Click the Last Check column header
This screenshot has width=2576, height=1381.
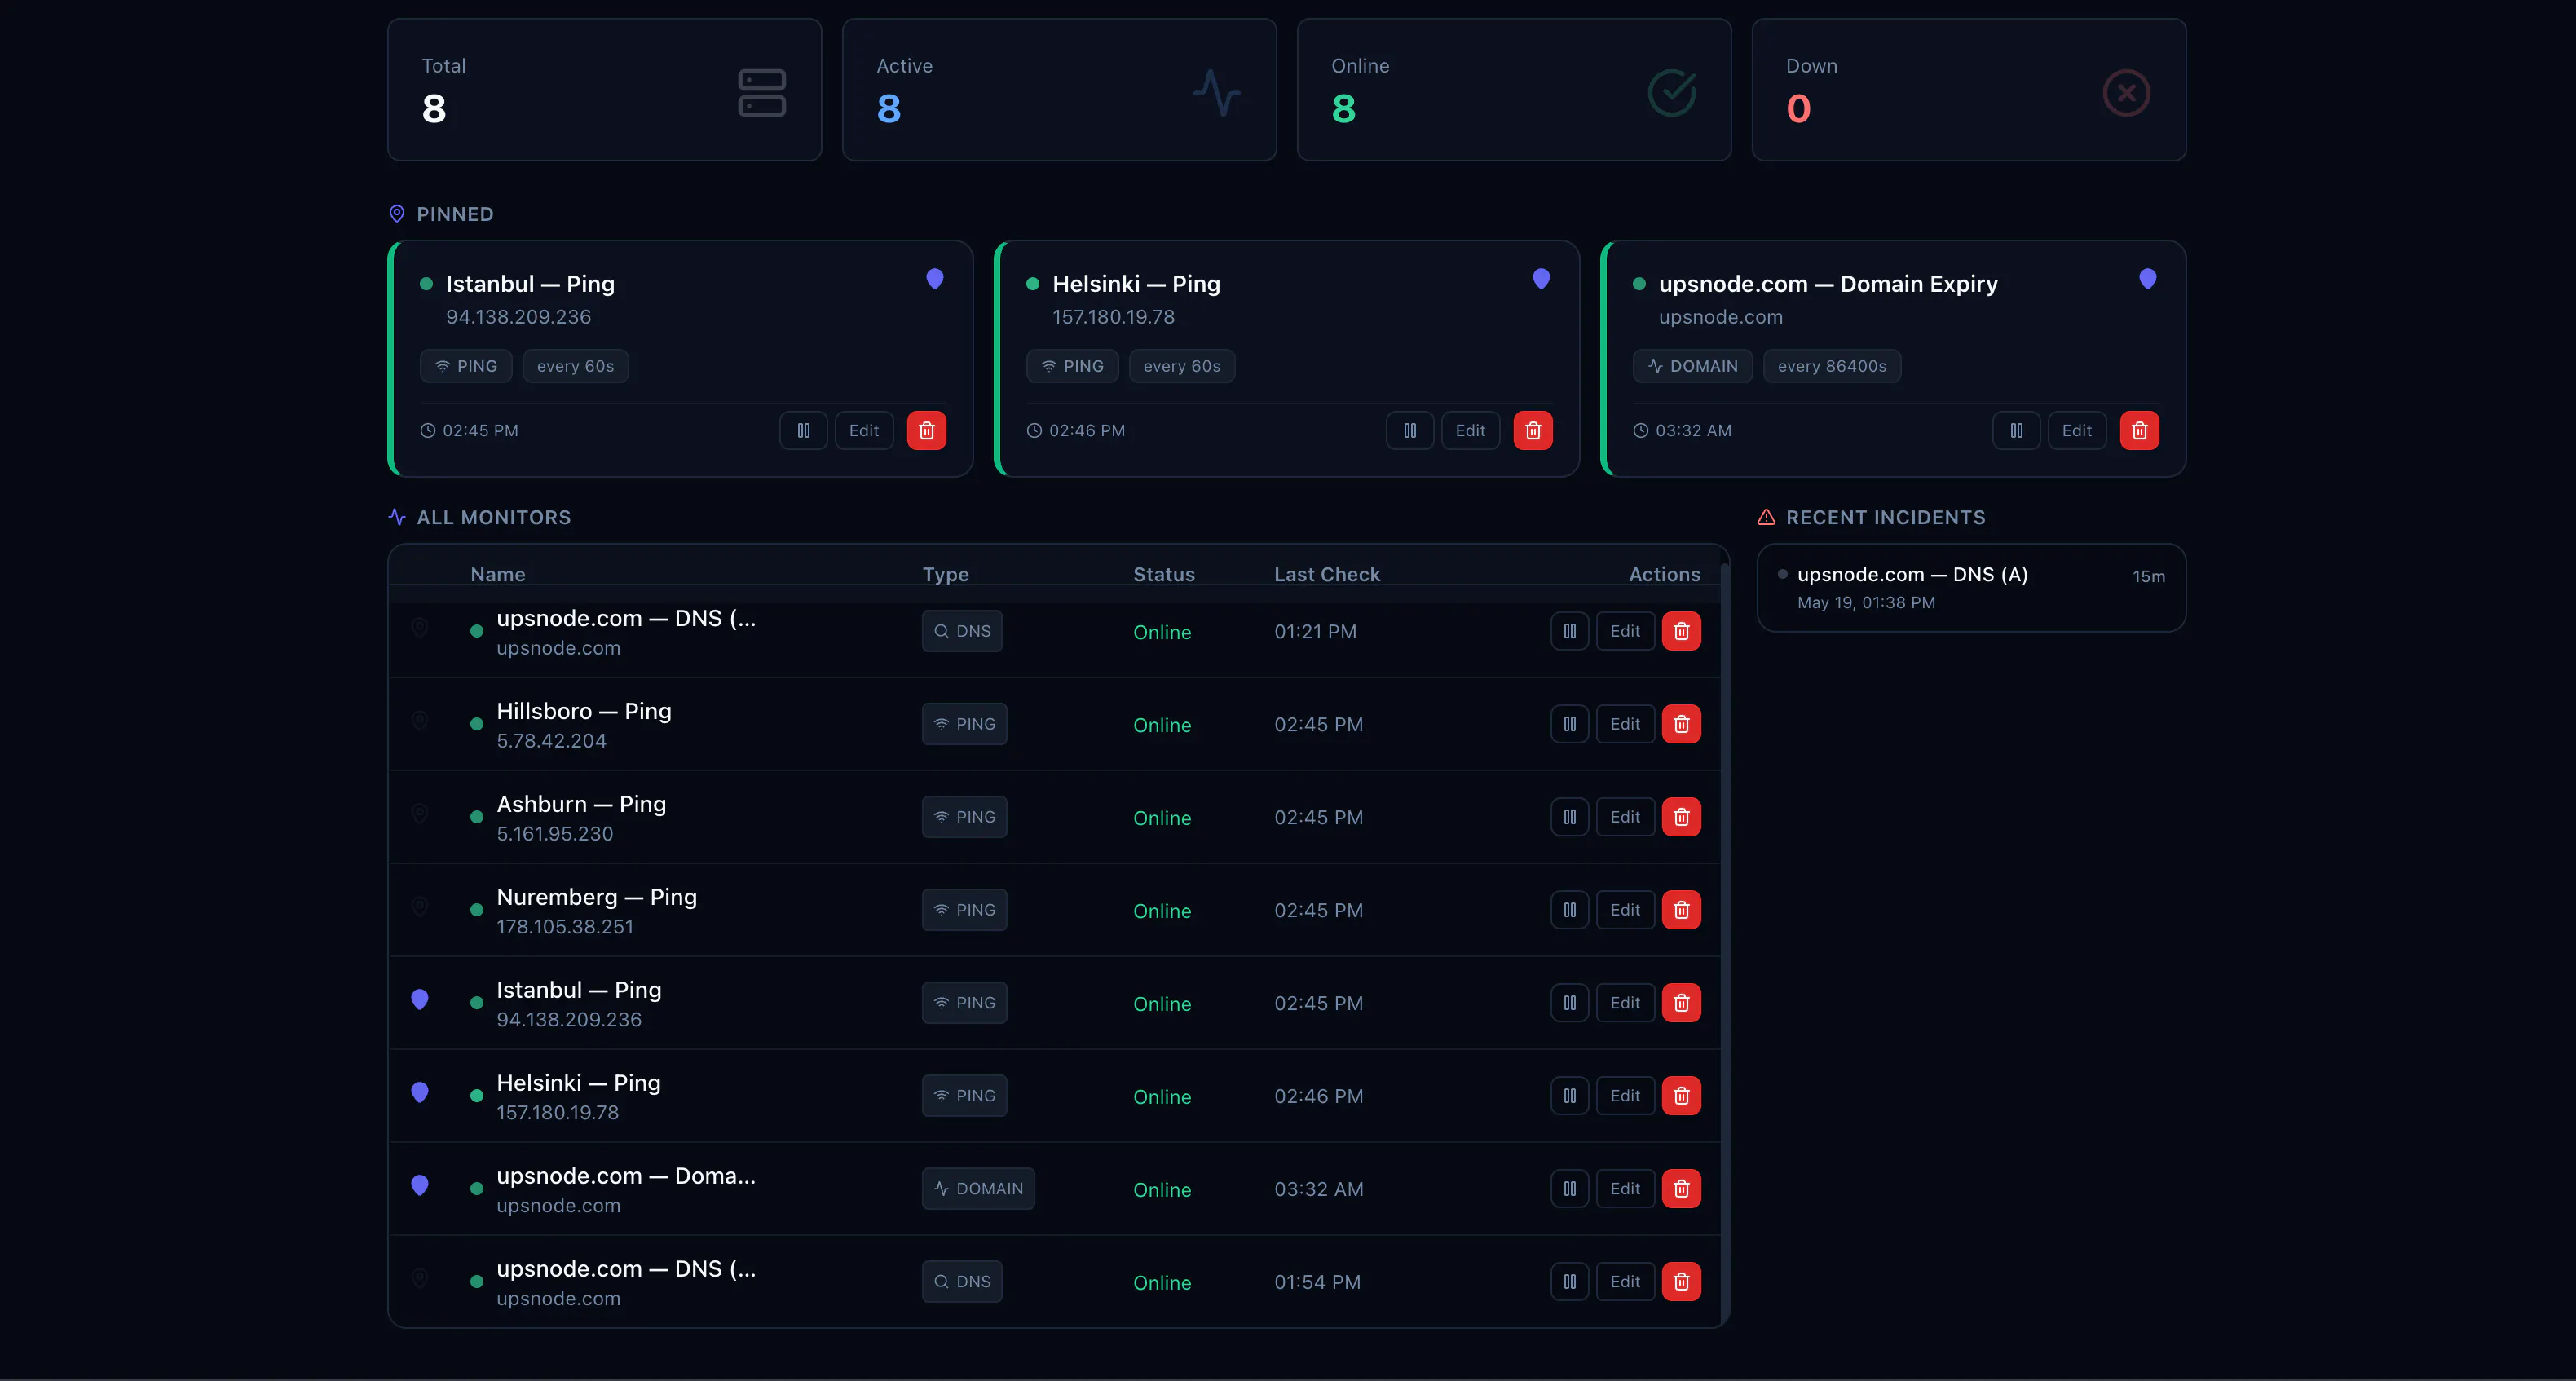click(x=1327, y=575)
